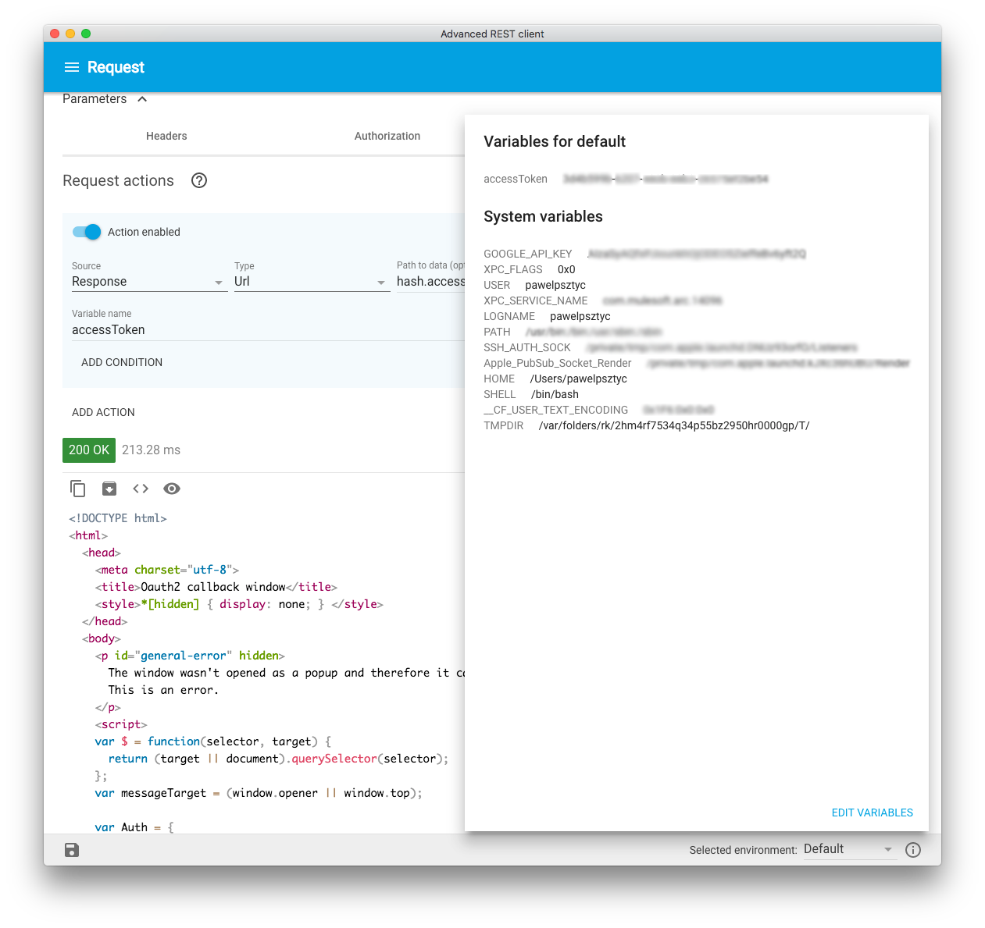Click the __CF_USER_TEXT_ENCODING variable label
The height and width of the screenshot is (928, 985).
coord(556,410)
